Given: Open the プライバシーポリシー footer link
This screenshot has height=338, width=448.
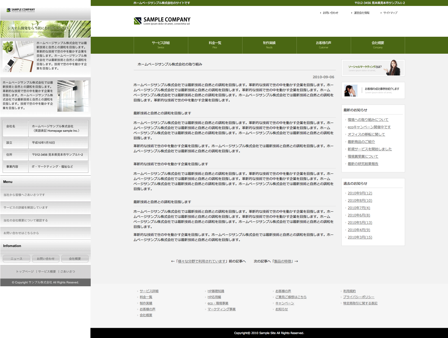Looking at the screenshot, I should [x=358, y=297].
